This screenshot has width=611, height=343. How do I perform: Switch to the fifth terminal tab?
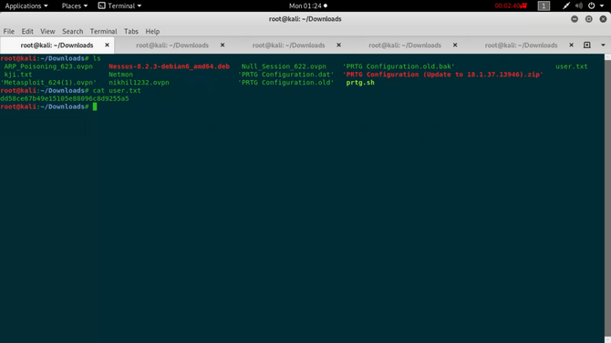pos(521,45)
